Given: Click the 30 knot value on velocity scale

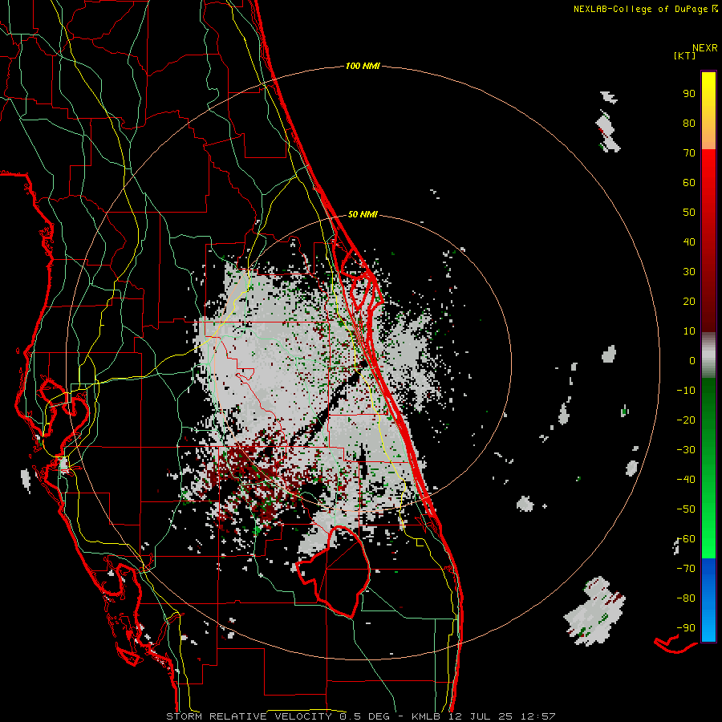Looking at the screenshot, I should [x=689, y=272].
